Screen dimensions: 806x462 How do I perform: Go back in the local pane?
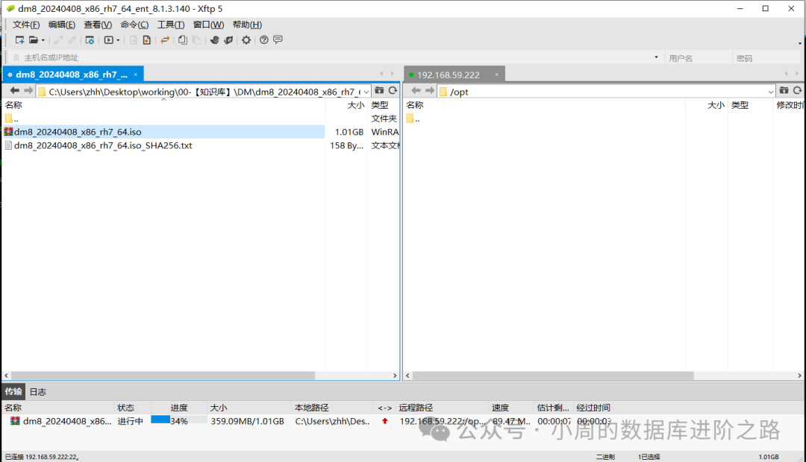tap(14, 91)
